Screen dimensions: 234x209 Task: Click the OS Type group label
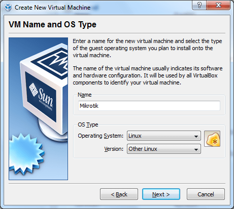coord(88,124)
